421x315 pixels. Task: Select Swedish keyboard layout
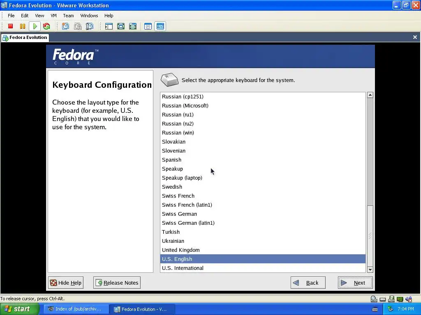click(263, 187)
